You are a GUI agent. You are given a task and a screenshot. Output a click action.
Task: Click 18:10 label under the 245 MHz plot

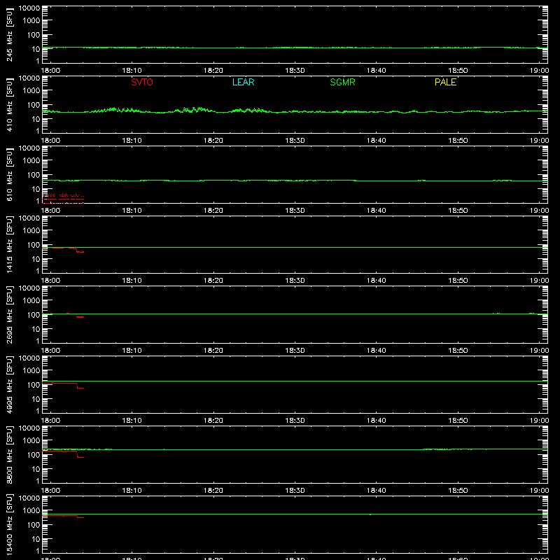[x=132, y=71]
